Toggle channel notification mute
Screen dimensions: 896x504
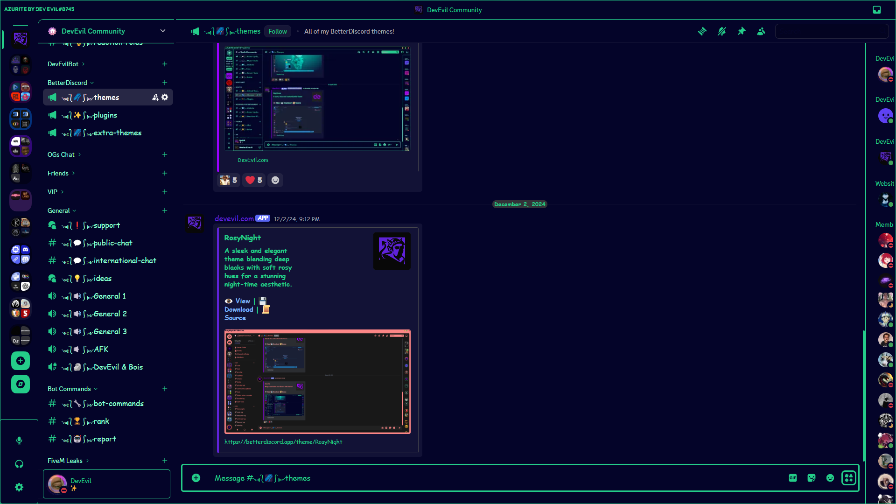[x=722, y=31]
